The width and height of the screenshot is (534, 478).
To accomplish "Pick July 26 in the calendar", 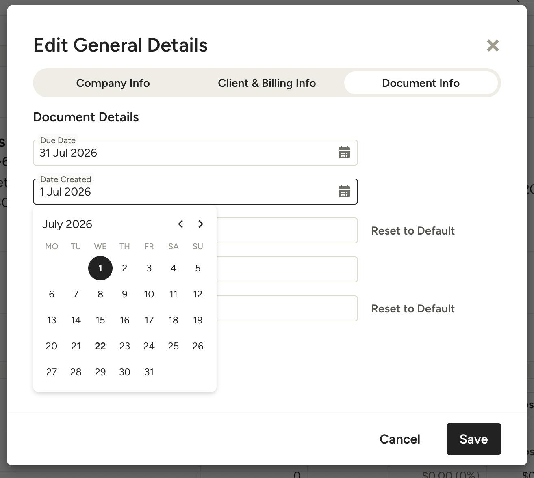I will (x=198, y=346).
